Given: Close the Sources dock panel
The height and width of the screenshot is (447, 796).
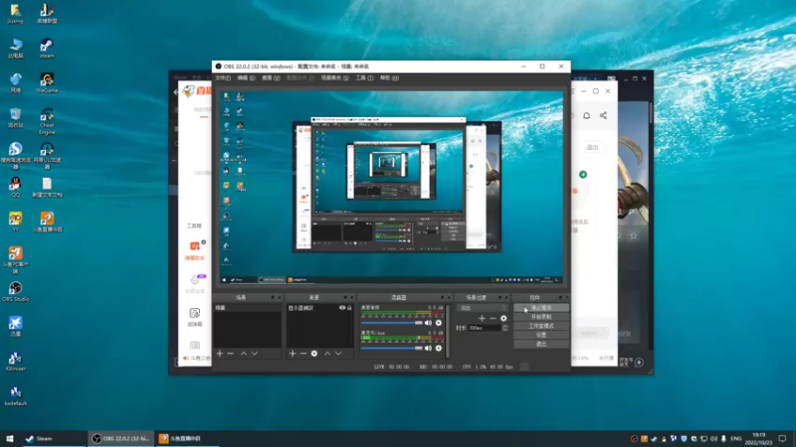Looking at the screenshot, I should (x=352, y=297).
